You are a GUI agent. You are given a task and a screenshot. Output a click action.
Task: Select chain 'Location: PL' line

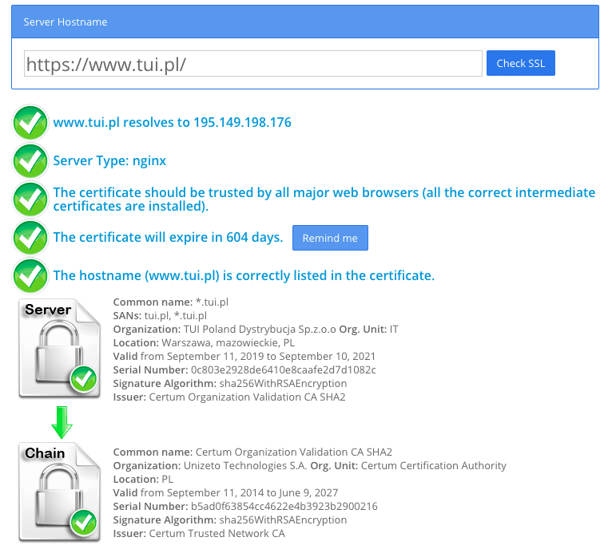(x=143, y=480)
